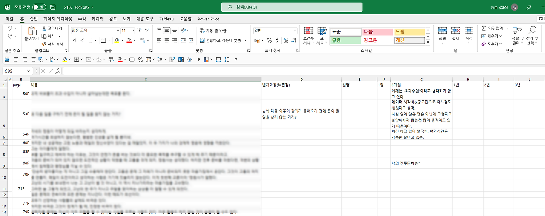545x216 pixels.
Task: Open Format as Table (표 서식)
Action: pyautogui.click(x=322, y=37)
